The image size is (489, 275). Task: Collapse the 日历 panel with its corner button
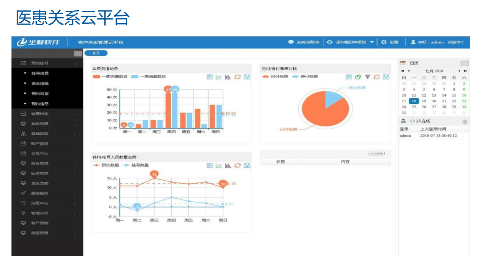[465, 63]
